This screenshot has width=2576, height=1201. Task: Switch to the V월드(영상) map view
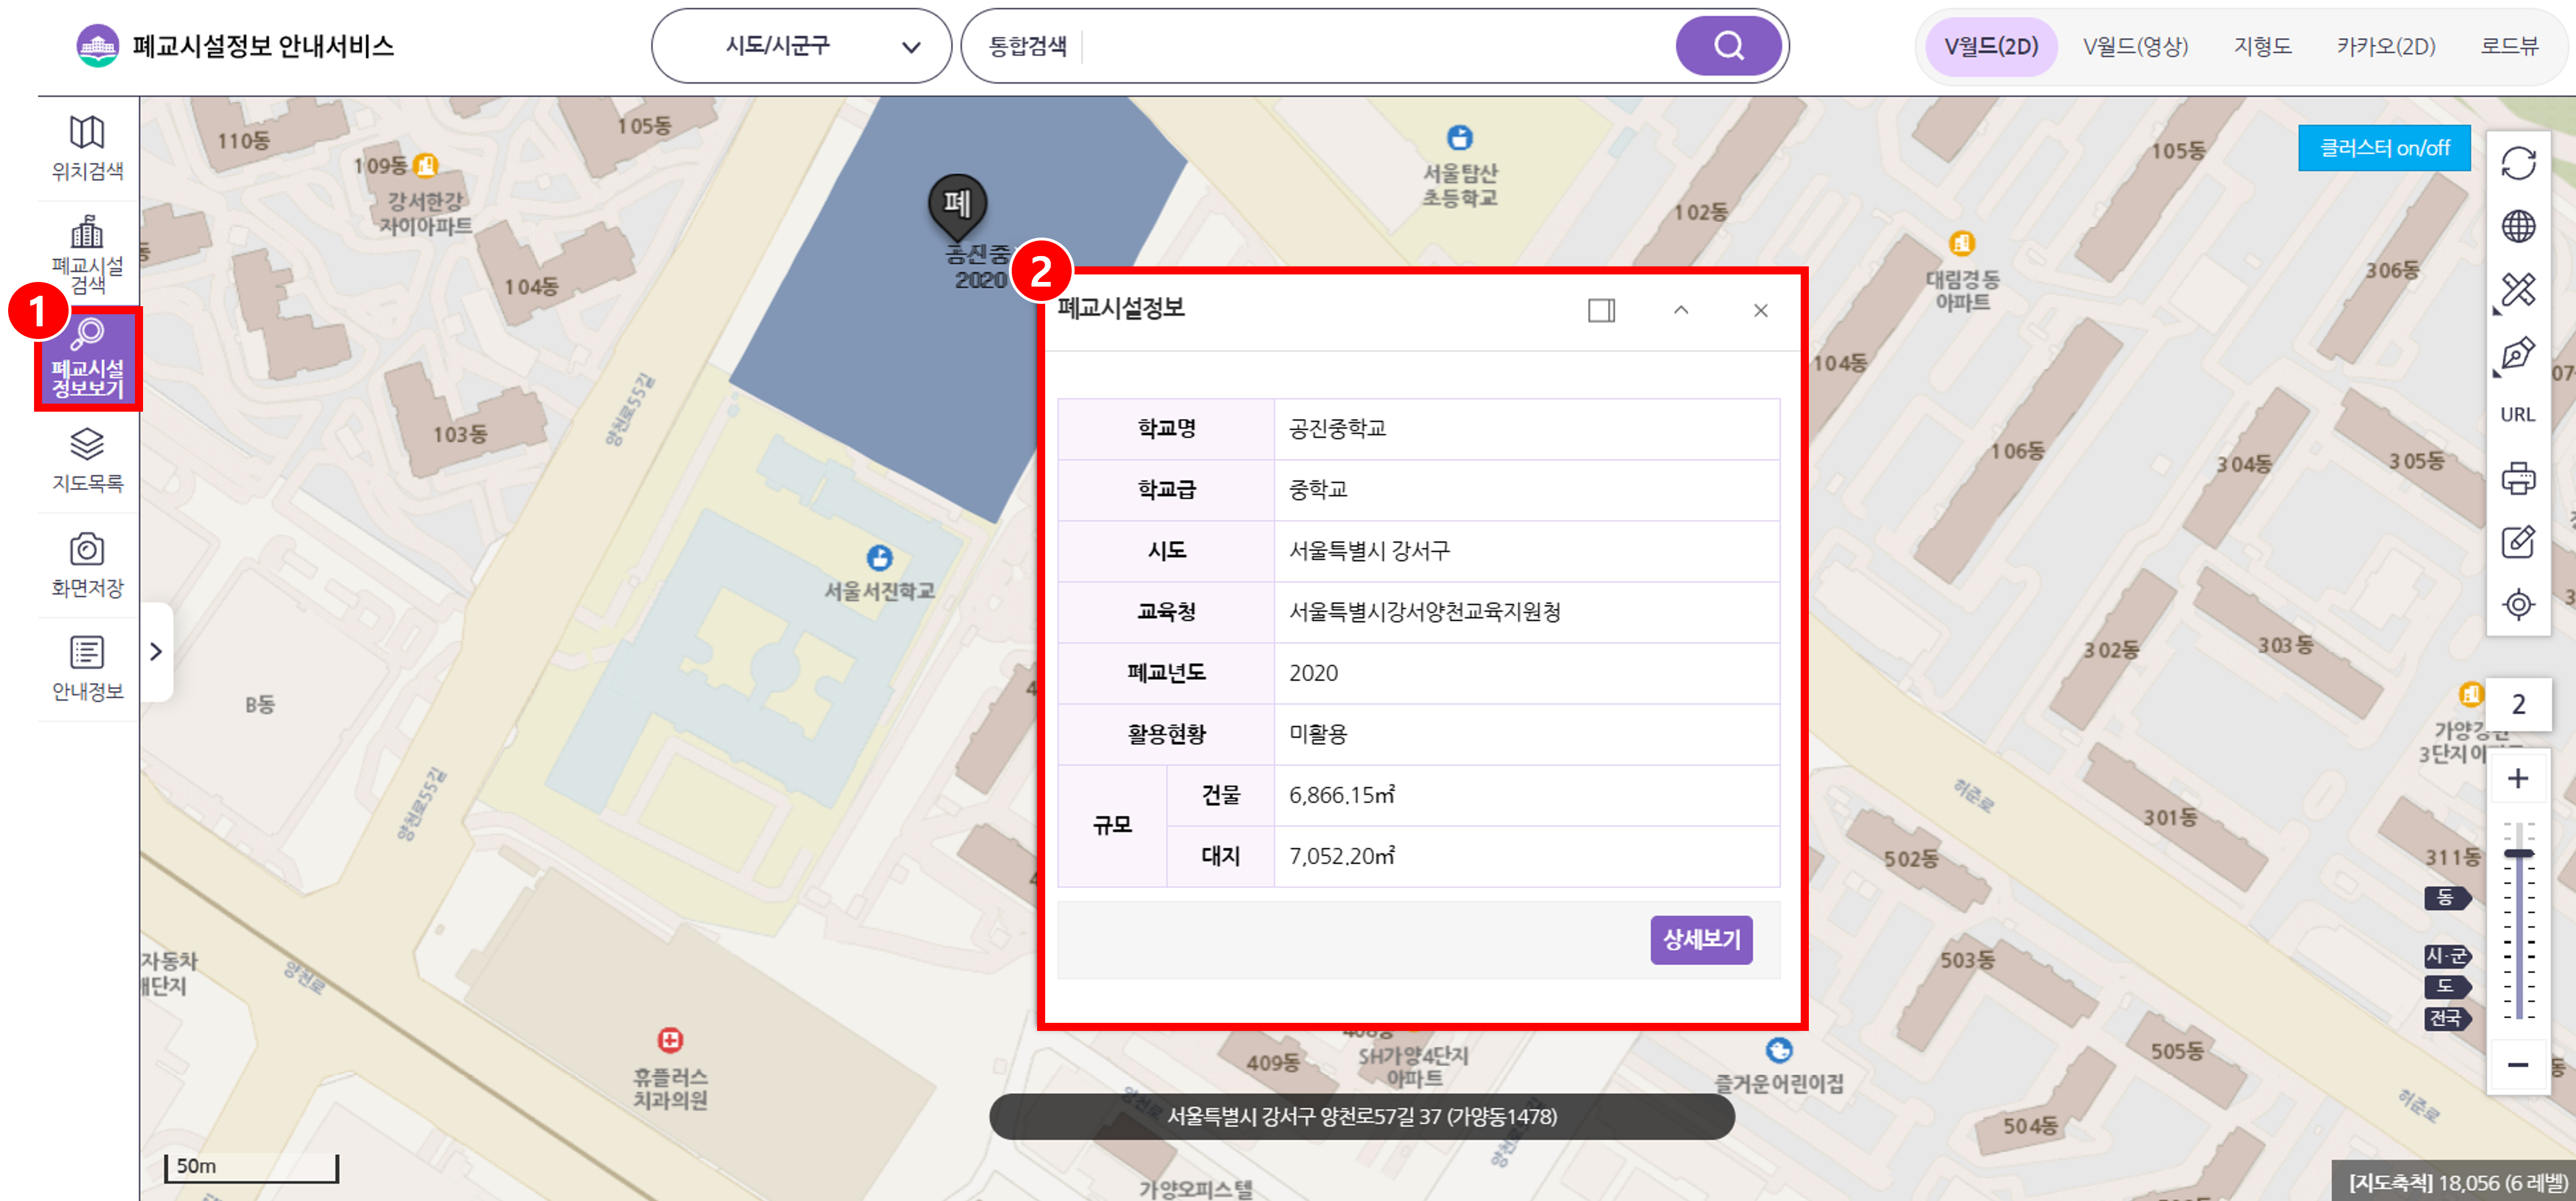[2135, 45]
